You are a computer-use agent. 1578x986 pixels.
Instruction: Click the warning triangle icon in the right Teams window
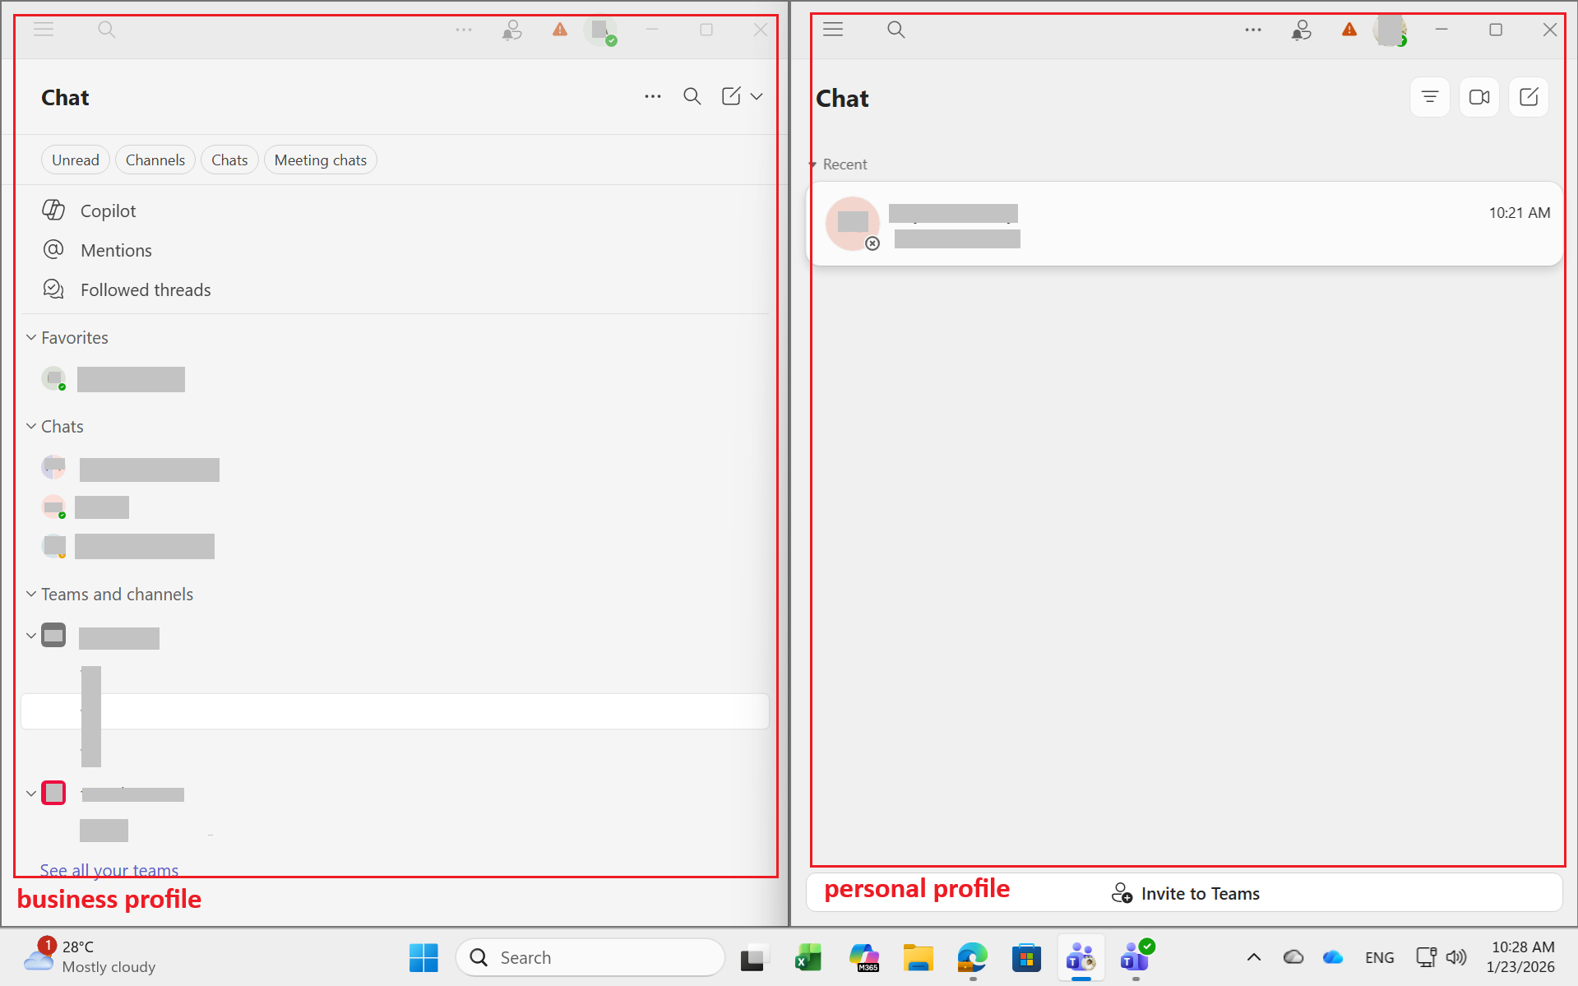(1349, 30)
